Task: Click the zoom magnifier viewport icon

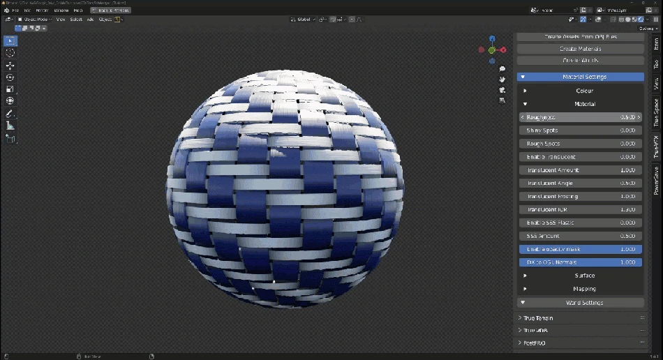Action: [502, 69]
